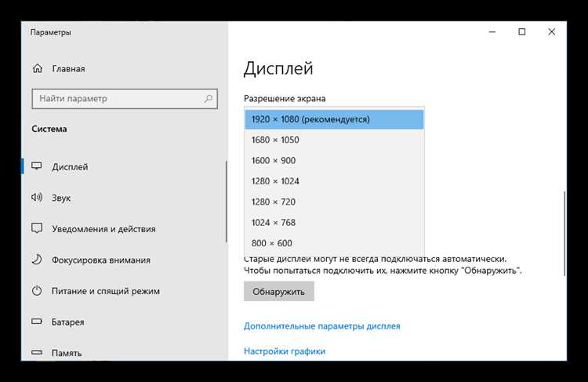Image resolution: width=588 pixels, height=382 pixels.
Task: Click the sidebar vertical scrollbar
Action: tap(226, 202)
